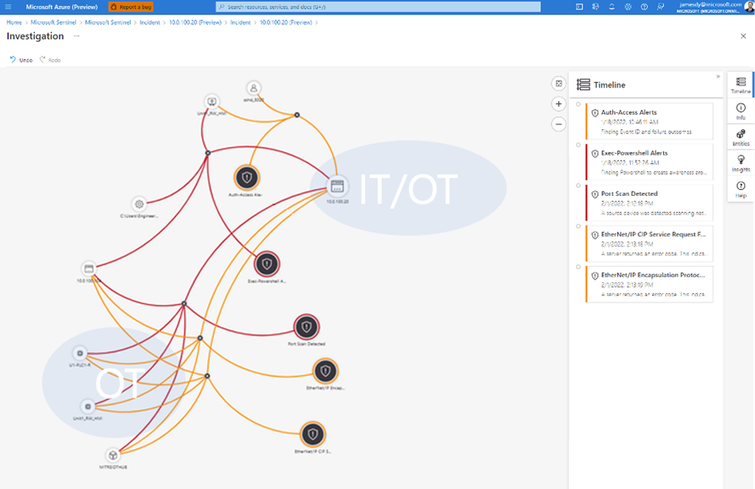This screenshot has height=489, width=755.
Task: Fit the investigation graph to screen
Action: 558,84
